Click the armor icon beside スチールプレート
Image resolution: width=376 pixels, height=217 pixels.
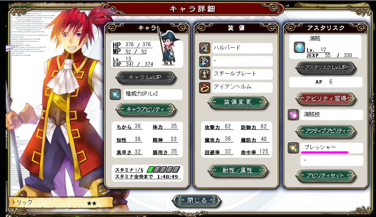point(205,74)
